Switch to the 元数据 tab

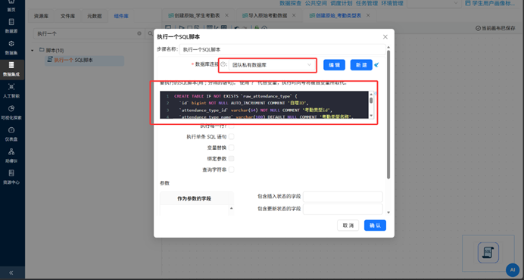coord(94,16)
